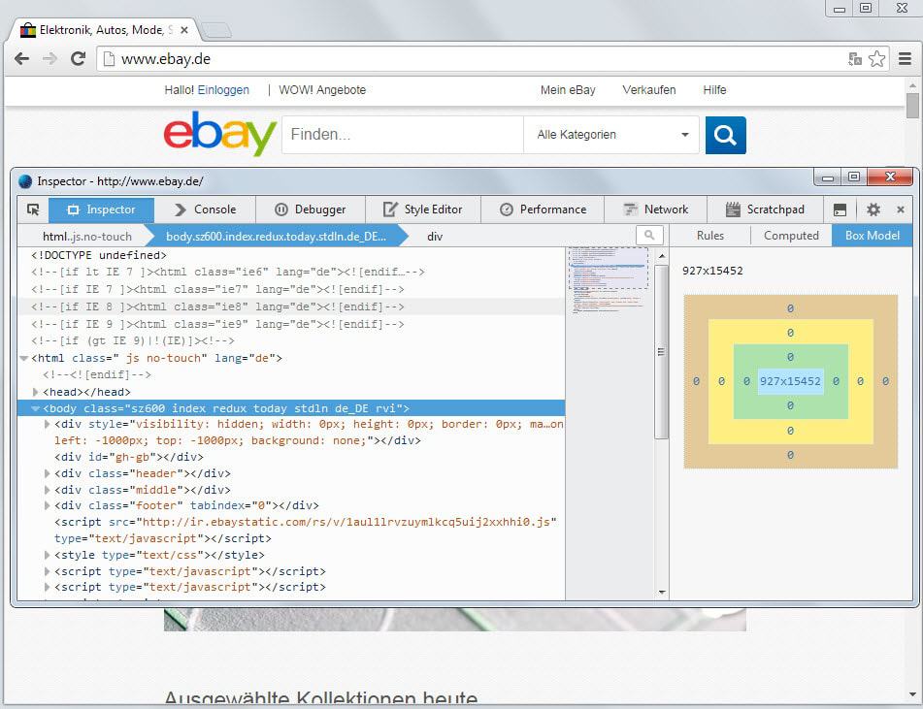
Task: Click the Finden... search field
Action: [403, 135]
